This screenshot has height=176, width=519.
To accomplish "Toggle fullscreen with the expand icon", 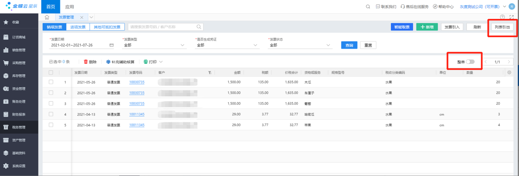I will tap(512, 17).
